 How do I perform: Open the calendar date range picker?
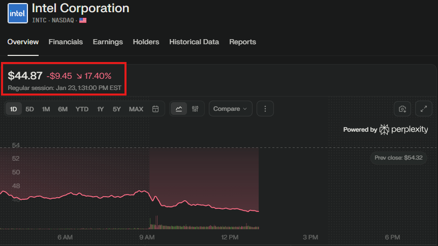(155, 109)
